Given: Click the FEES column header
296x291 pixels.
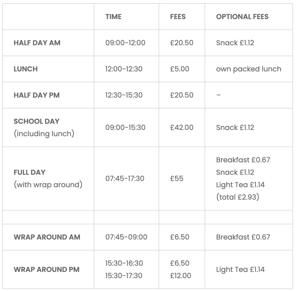Looking at the screenshot, I should tap(178, 16).
